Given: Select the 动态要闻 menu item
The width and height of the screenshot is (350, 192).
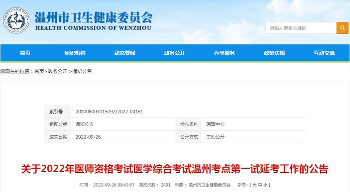Looking at the screenshot, I should point(125,53).
